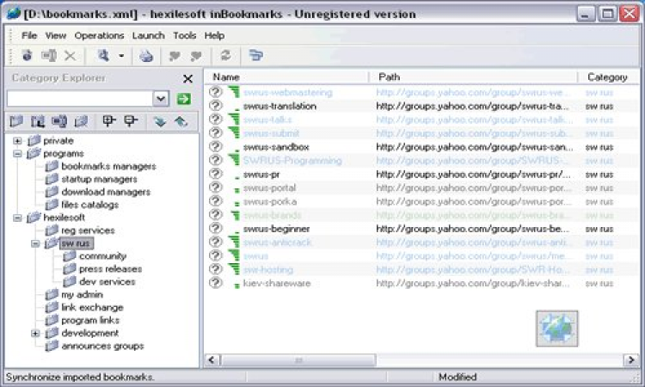Collapse the programs category node
Screen dimensions: 645x387
[17, 154]
